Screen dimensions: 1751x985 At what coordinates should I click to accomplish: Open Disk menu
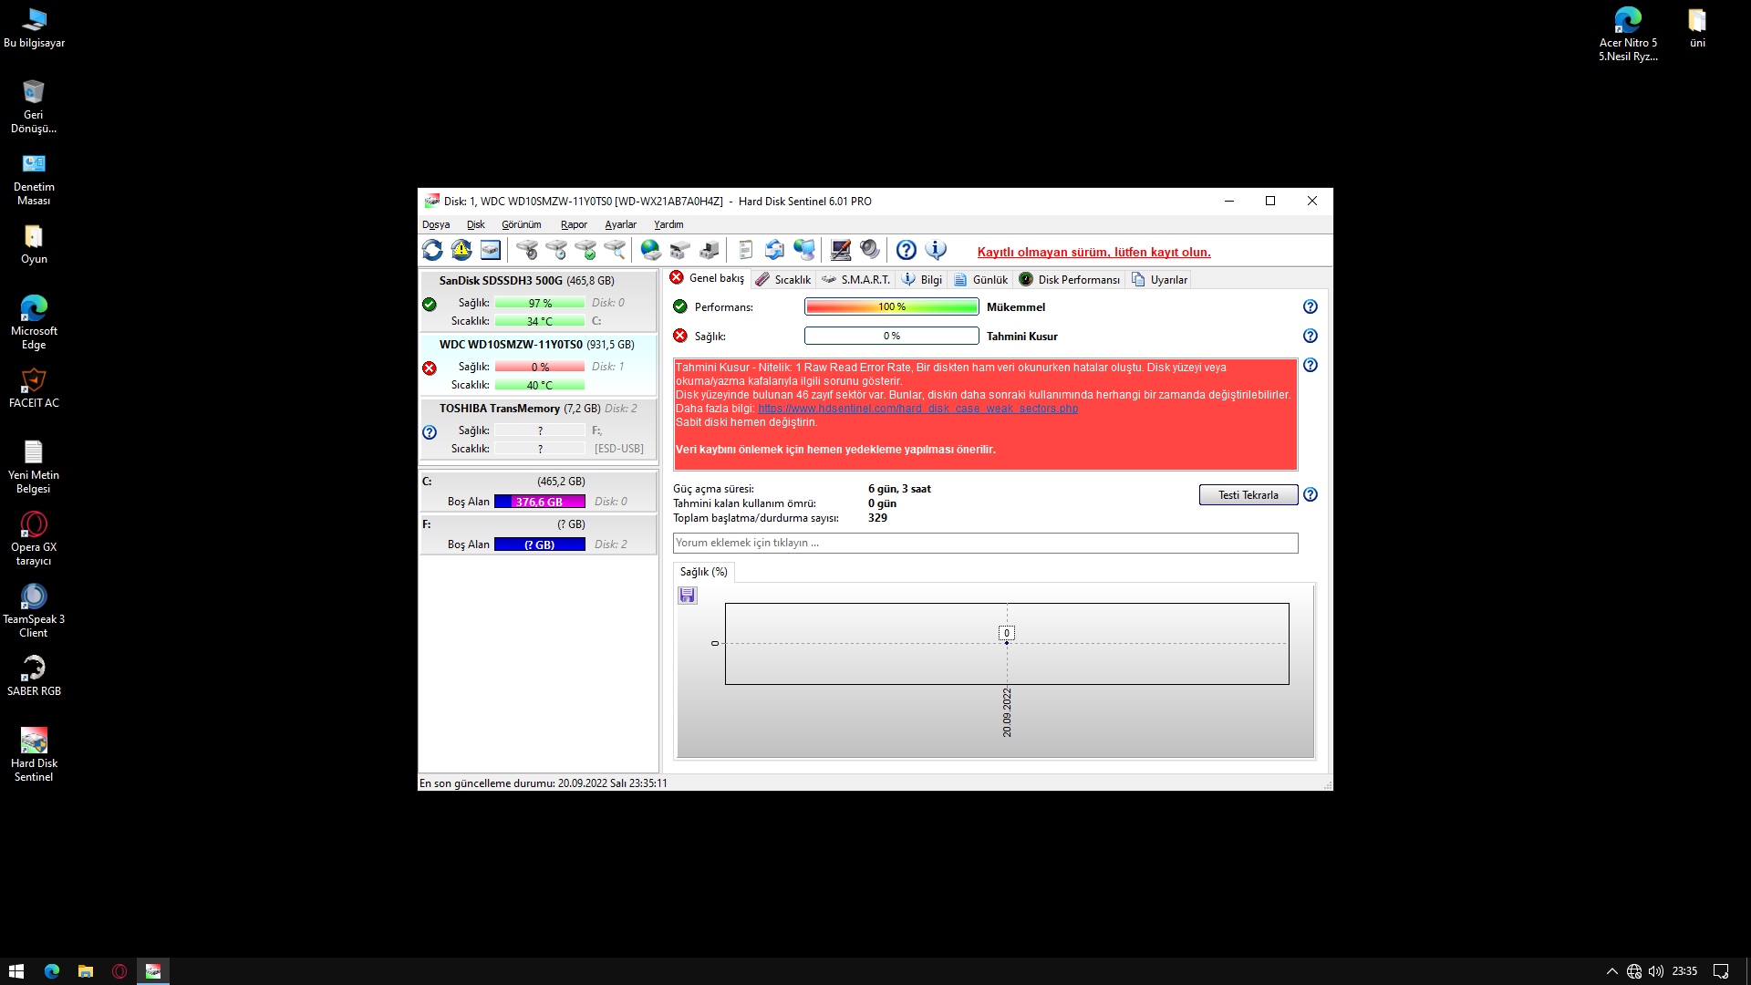(x=476, y=224)
